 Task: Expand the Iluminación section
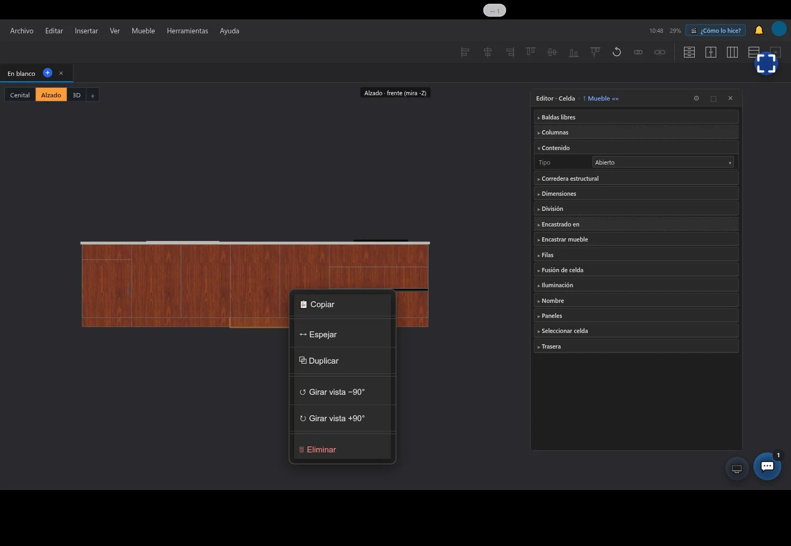click(x=636, y=285)
